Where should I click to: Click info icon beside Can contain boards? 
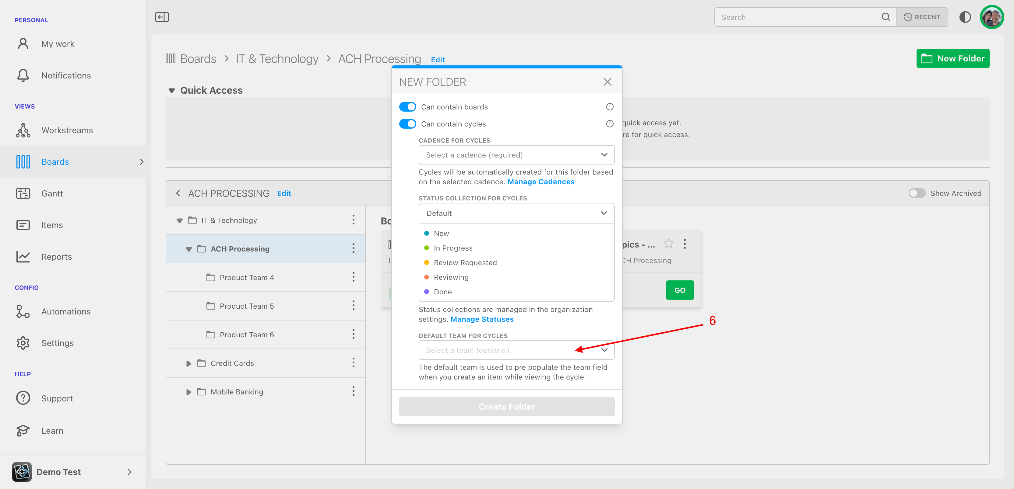(x=609, y=107)
